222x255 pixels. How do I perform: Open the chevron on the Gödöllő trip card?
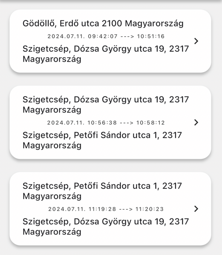click(197, 41)
